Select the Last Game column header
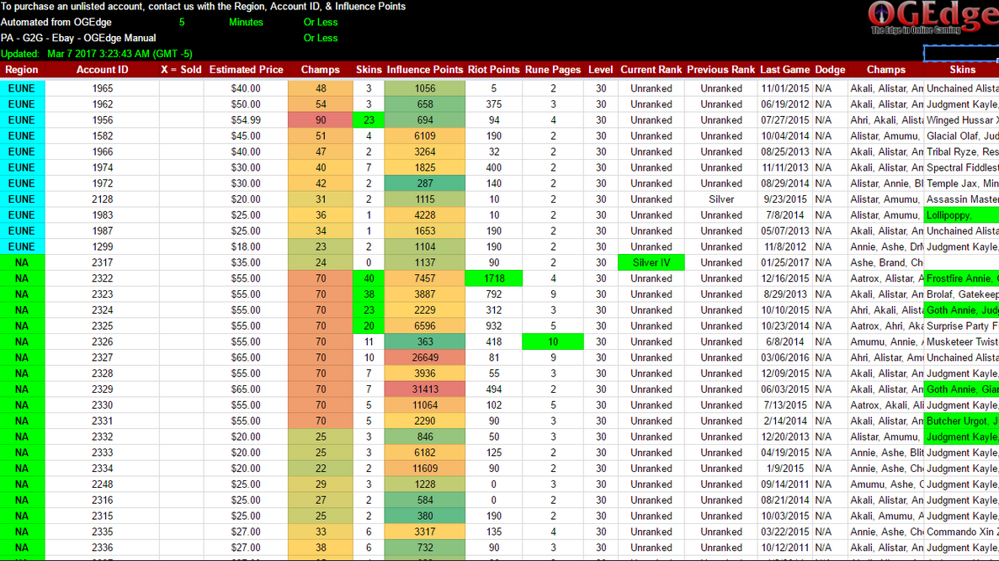This screenshot has height=561, width=999. coord(785,70)
